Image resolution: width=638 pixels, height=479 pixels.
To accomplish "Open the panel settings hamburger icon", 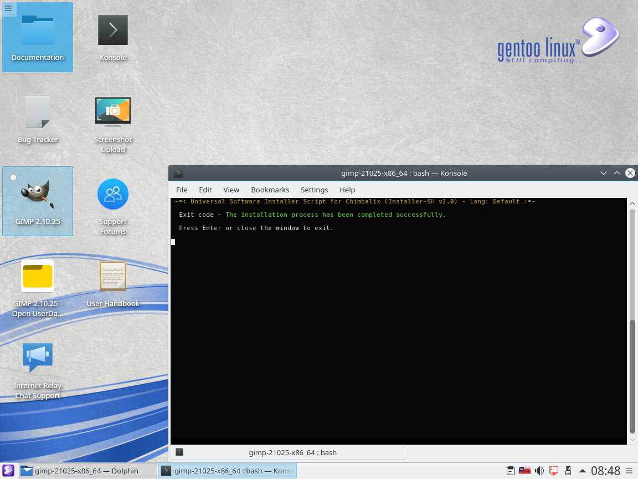I will pos(629,471).
